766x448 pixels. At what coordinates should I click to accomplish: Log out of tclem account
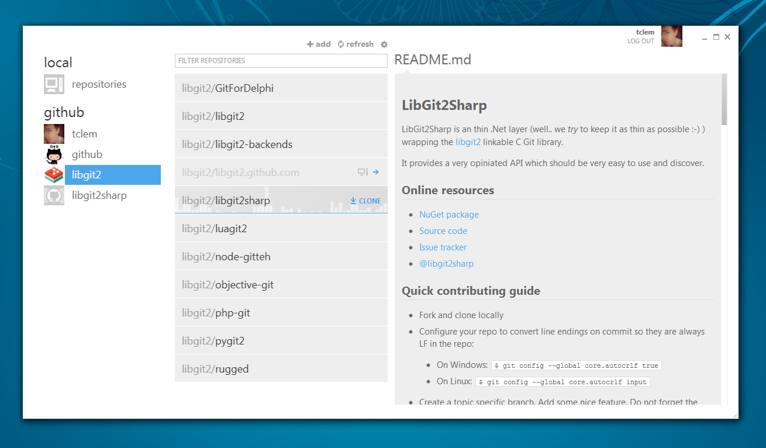click(640, 41)
